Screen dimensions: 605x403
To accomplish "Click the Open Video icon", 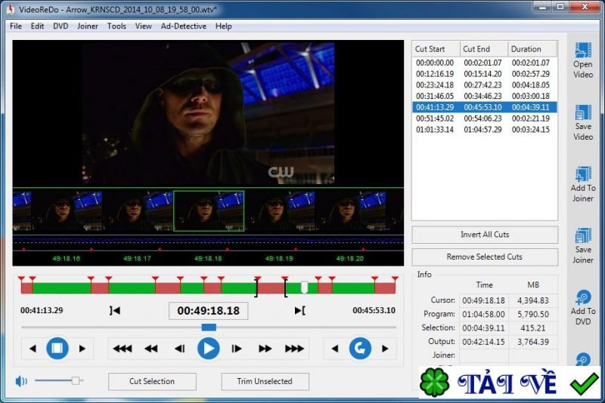I will point(583,51).
